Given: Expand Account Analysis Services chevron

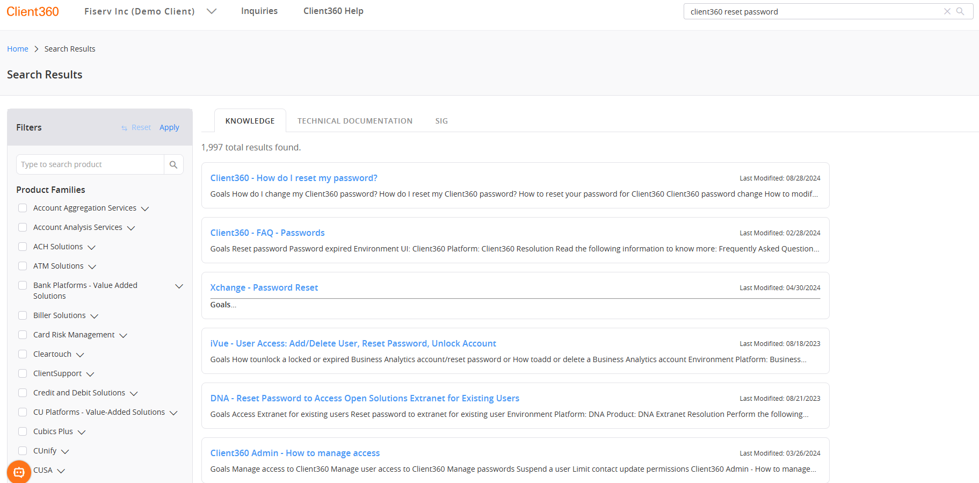Looking at the screenshot, I should click(x=131, y=228).
